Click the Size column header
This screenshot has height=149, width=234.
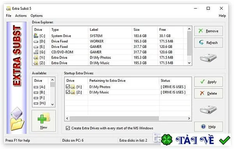pyautogui.click(x=145, y=30)
